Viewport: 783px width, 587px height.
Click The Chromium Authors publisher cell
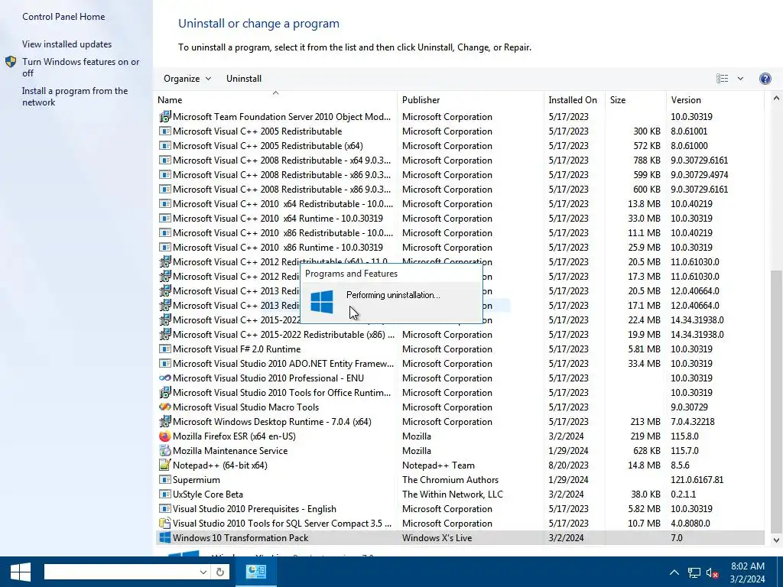[x=450, y=480]
